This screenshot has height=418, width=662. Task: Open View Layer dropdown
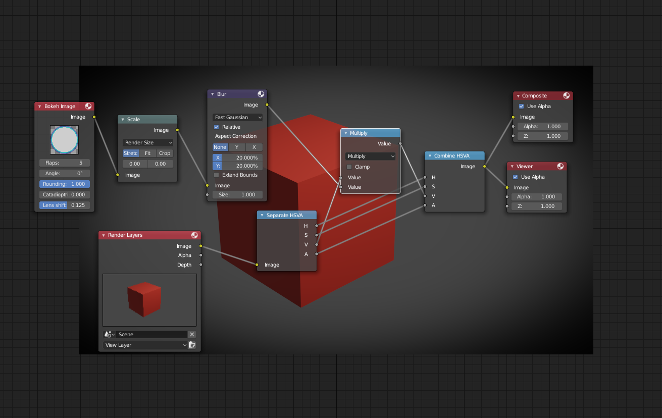(x=145, y=345)
